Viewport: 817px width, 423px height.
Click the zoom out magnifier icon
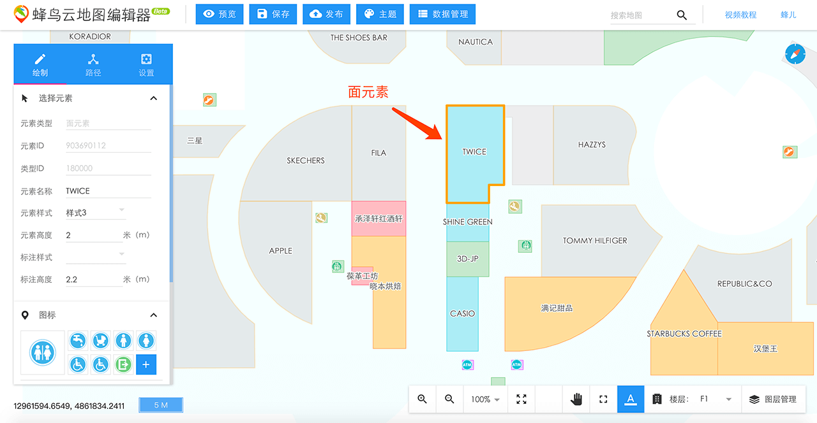coord(449,399)
